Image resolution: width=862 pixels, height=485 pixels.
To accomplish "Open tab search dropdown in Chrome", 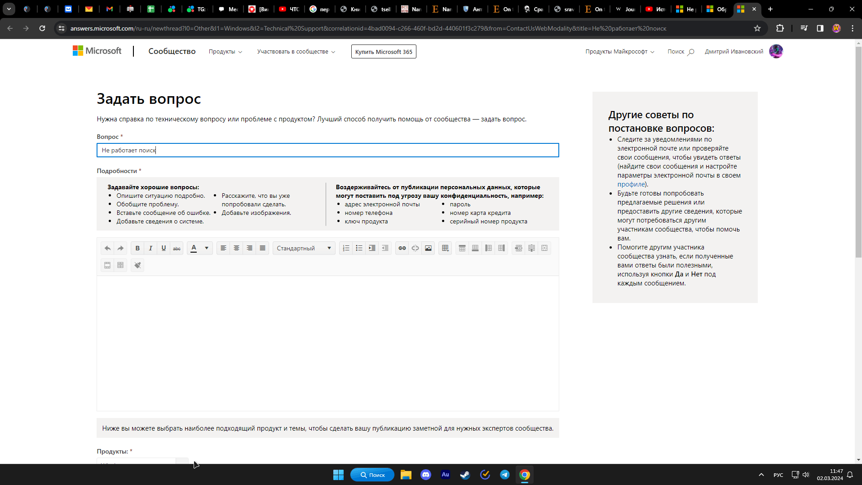I will coord(9,9).
